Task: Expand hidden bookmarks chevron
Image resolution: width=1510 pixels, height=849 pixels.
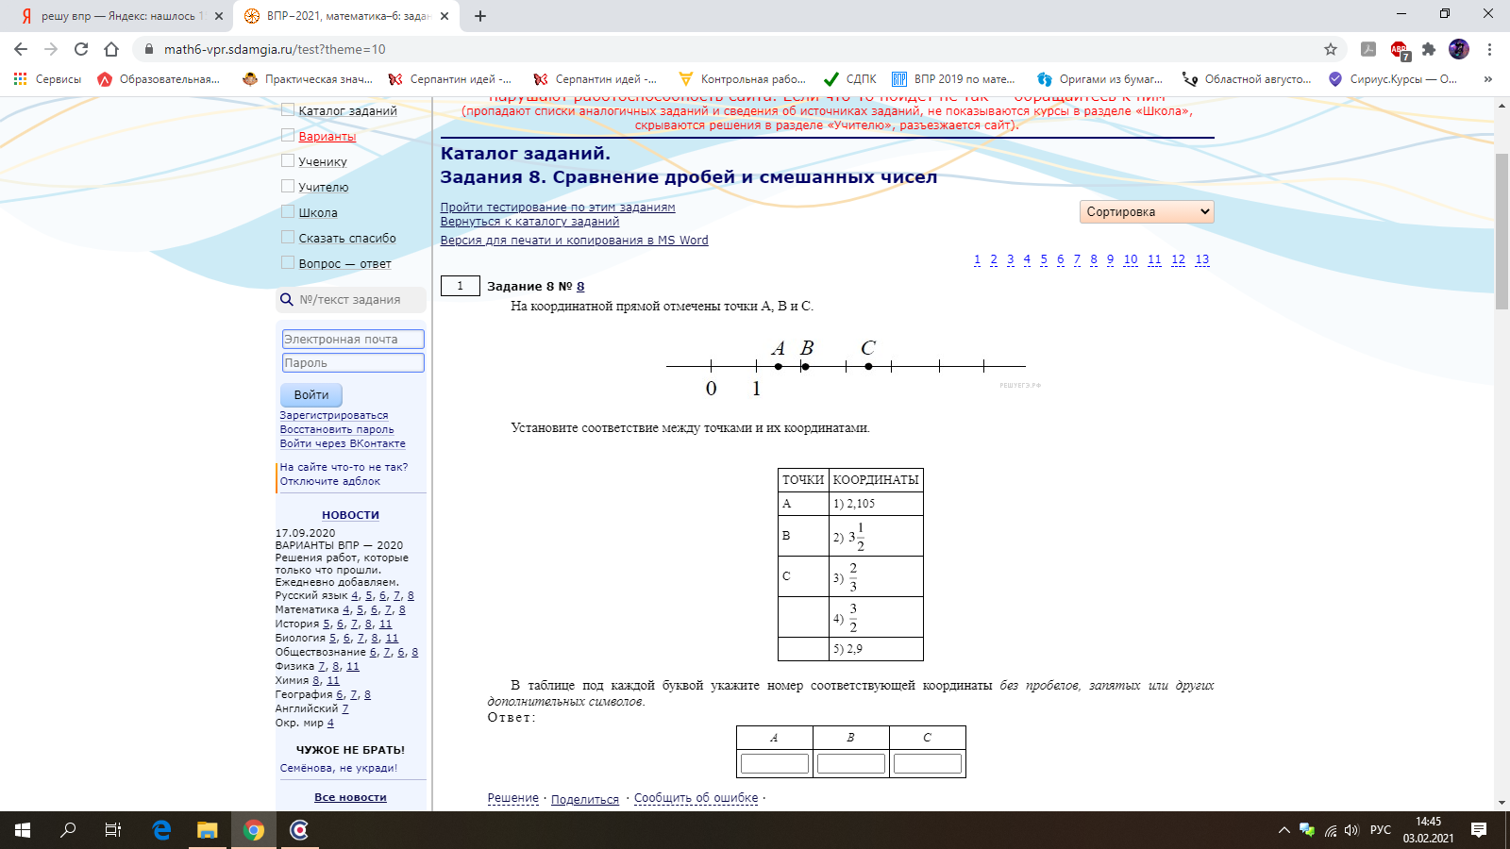Action: pyautogui.click(x=1488, y=79)
